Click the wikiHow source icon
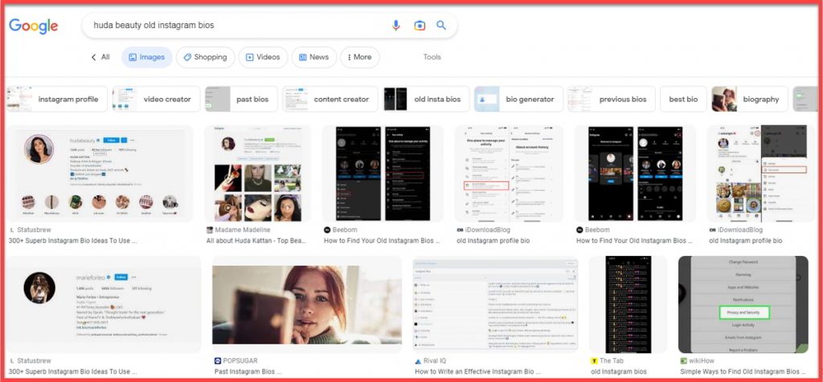 (x=684, y=361)
